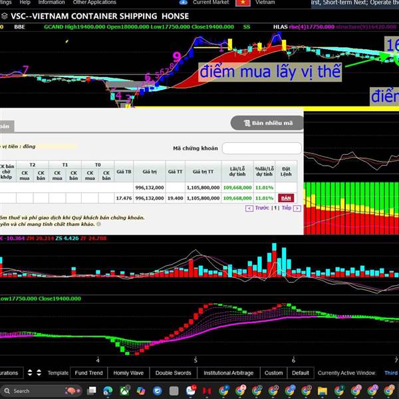Image resolution: width=399 pixels, height=399 pixels.
Task: Select the Fund Trend template tab
Action: coord(88,373)
